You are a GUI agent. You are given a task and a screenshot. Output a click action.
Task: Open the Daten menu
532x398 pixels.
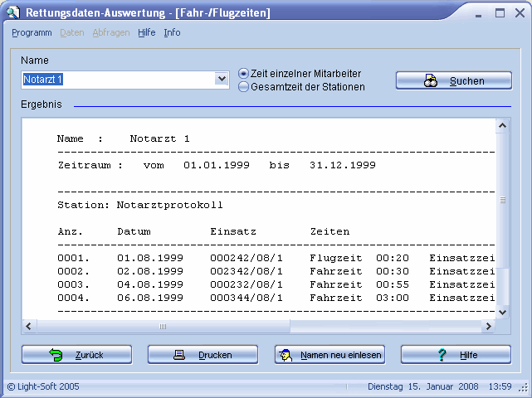pos(72,32)
